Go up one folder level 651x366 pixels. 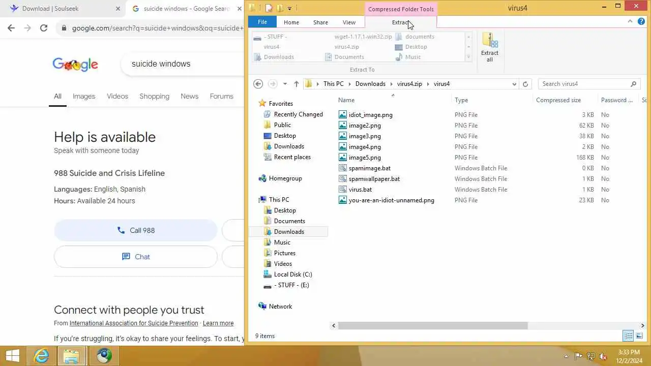(x=297, y=84)
